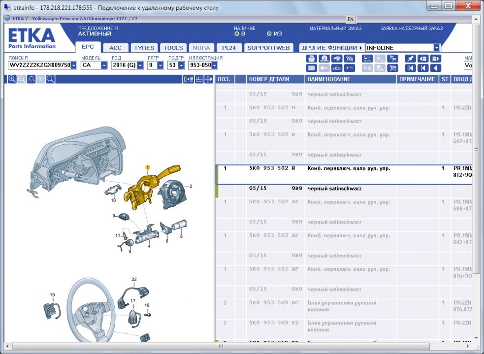Click the handshake icon in toolbar

tap(336, 58)
